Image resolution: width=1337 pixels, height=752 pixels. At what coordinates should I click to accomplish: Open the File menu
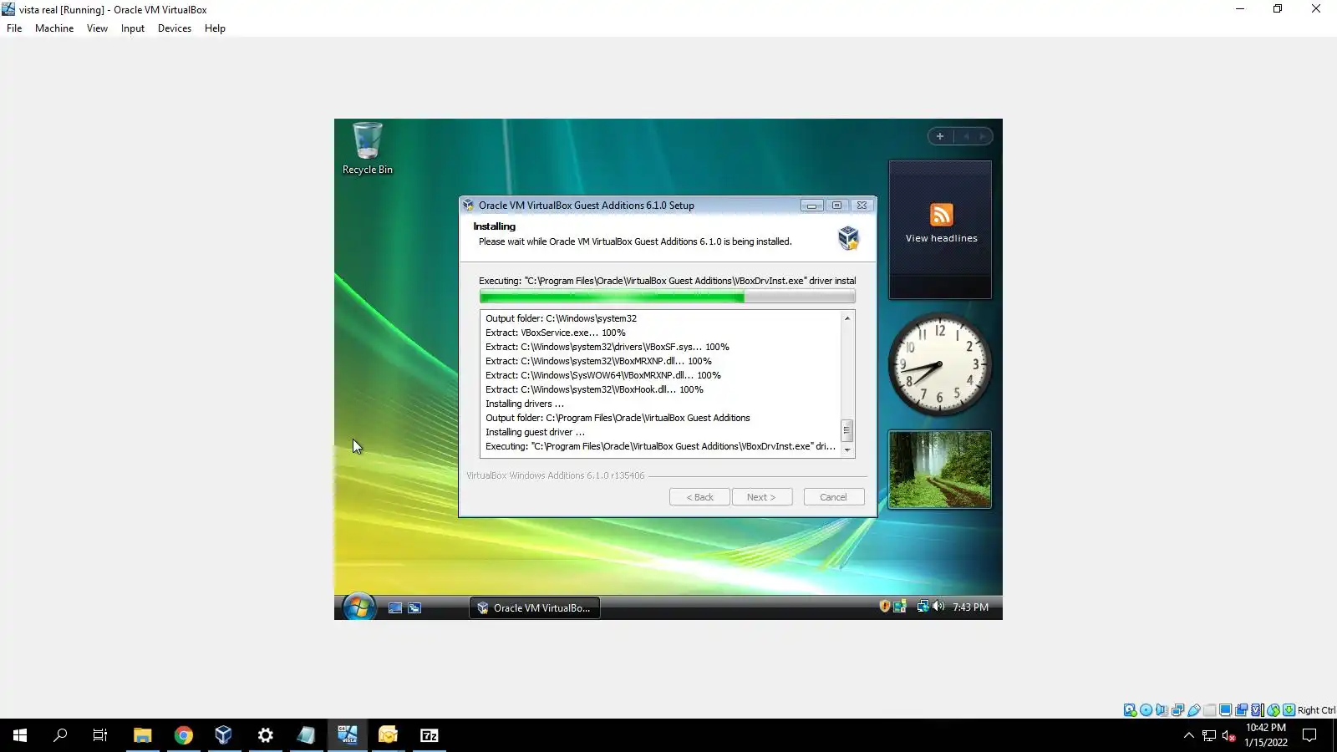pyautogui.click(x=14, y=28)
